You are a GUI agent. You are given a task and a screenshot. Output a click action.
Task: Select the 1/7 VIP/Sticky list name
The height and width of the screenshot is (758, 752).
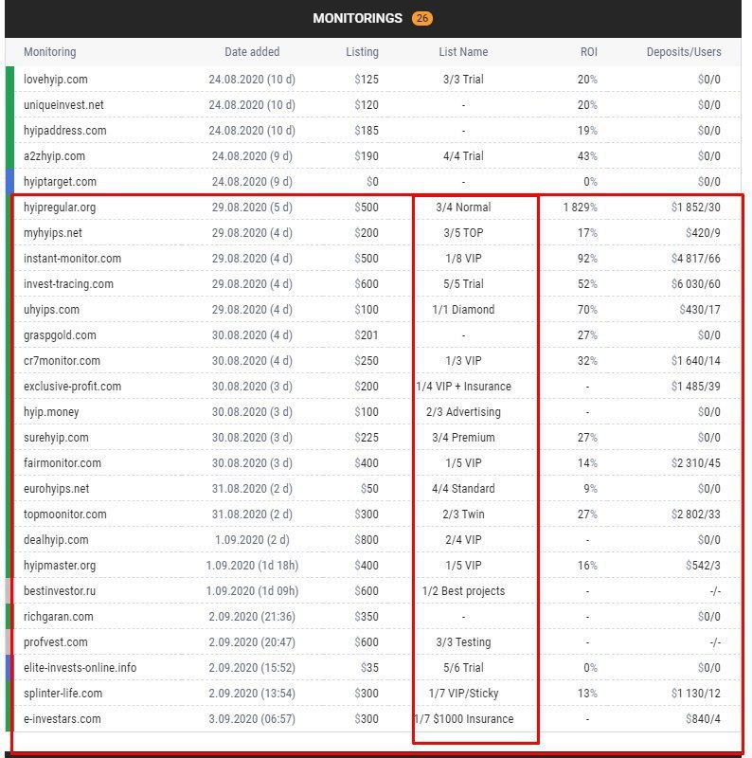[463, 694]
